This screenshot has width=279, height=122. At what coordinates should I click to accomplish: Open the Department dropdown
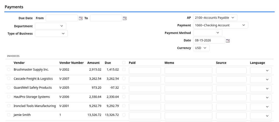[50, 26]
